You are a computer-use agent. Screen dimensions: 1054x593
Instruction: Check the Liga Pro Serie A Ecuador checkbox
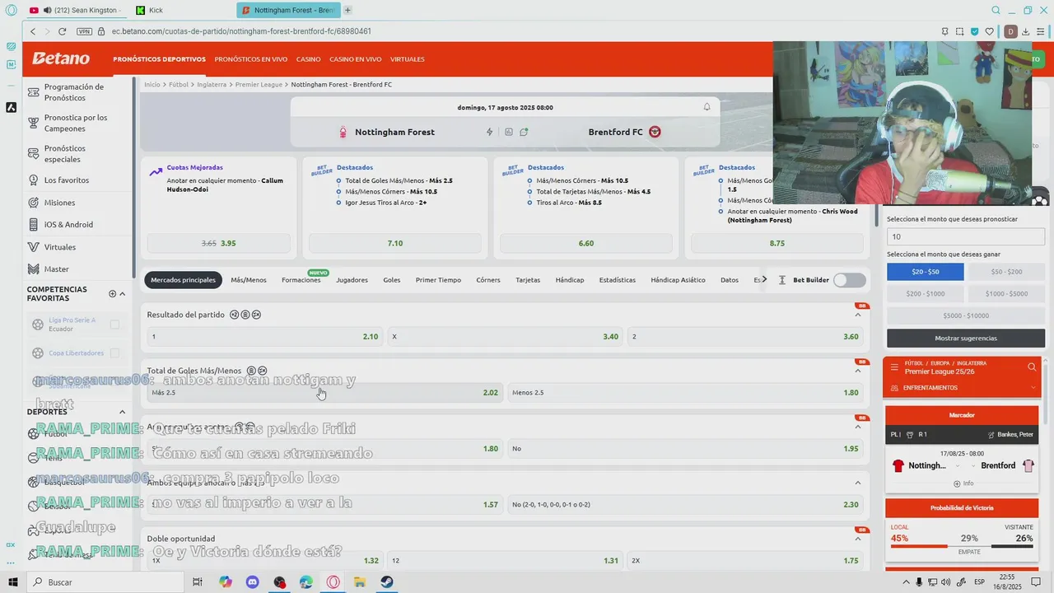pos(114,325)
